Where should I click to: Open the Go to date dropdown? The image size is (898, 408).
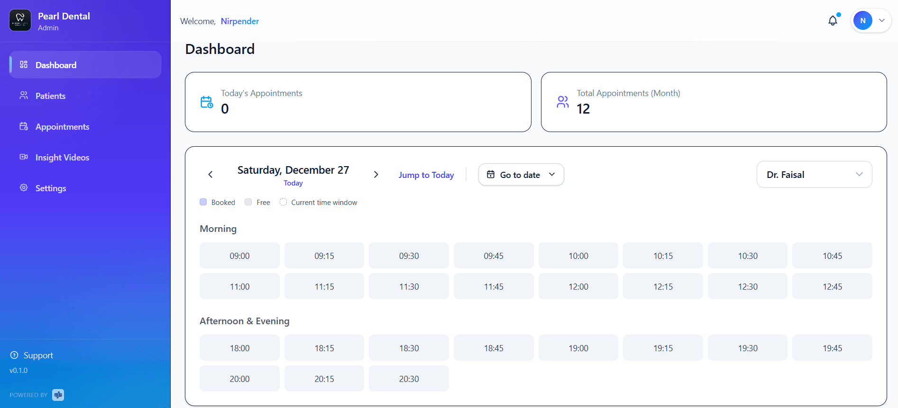[x=521, y=175]
